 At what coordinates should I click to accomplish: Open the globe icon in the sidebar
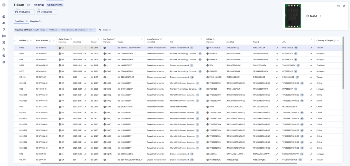(x=4, y=62)
